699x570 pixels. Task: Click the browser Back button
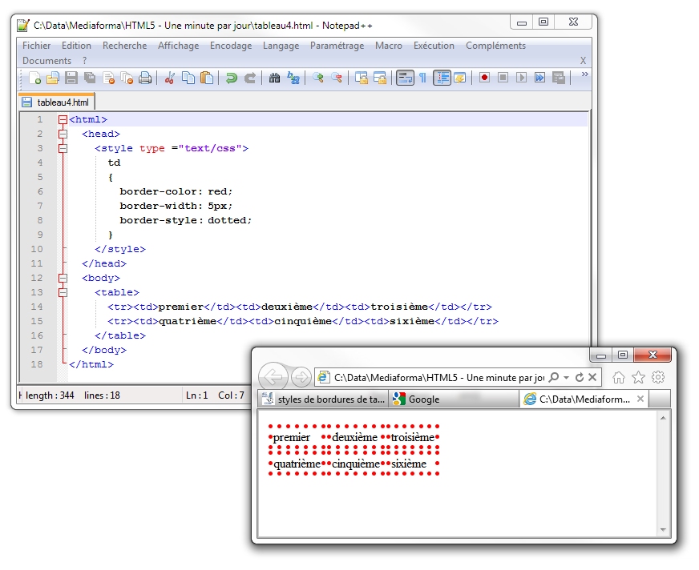click(x=273, y=377)
